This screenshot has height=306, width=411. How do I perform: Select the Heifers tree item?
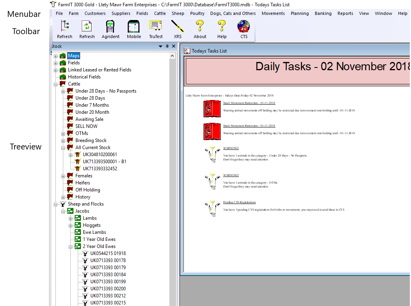click(83, 183)
